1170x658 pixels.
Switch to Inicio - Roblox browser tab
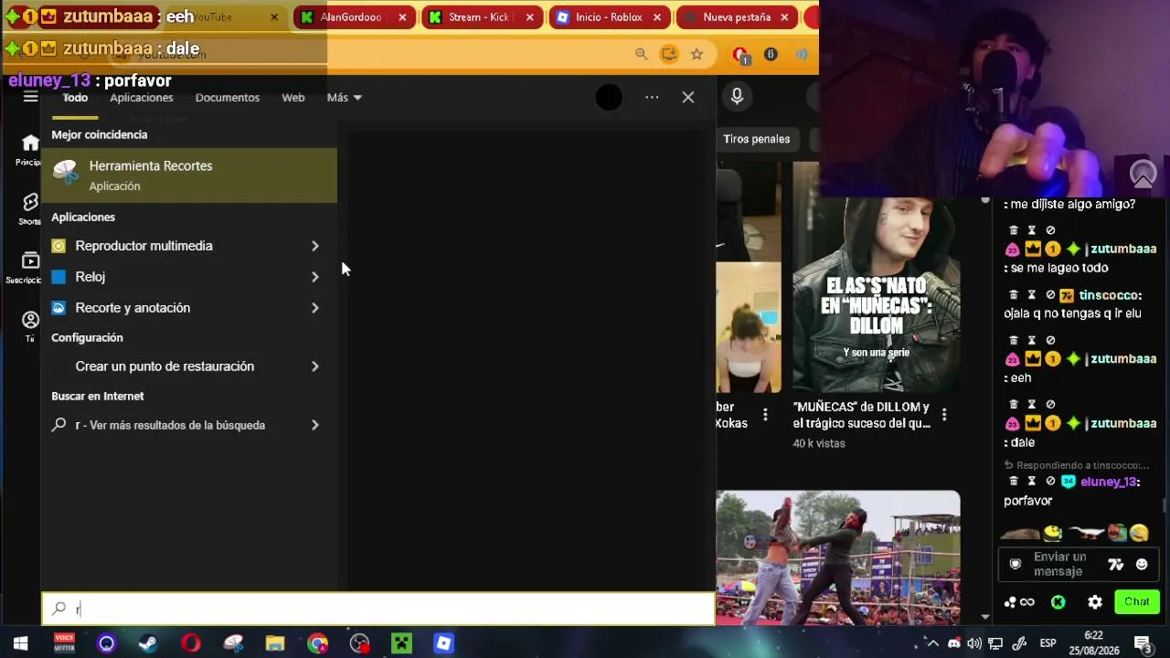point(609,17)
